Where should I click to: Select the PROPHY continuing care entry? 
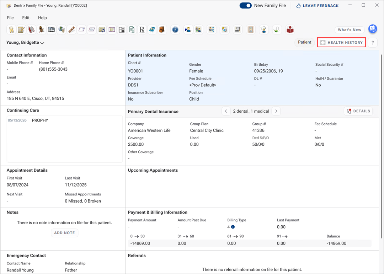click(40, 120)
